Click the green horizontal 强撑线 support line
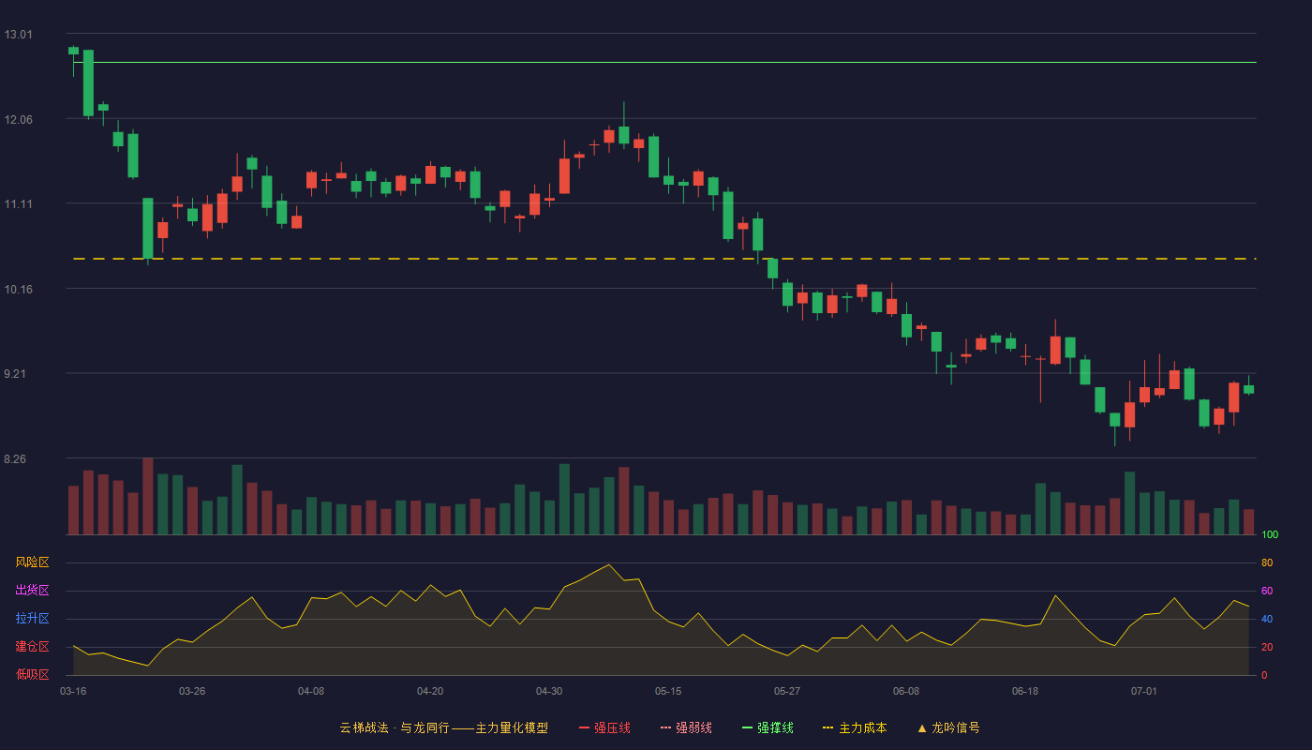Image resolution: width=1312 pixels, height=750 pixels. [x=664, y=63]
